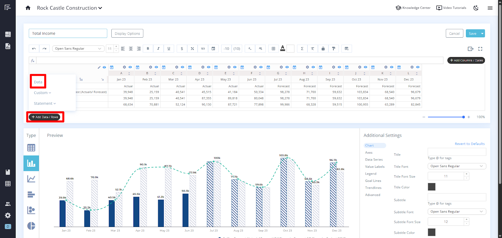Image resolution: width=502 pixels, height=238 pixels.
Task: Expand the Custom submenu
Action: [42, 93]
